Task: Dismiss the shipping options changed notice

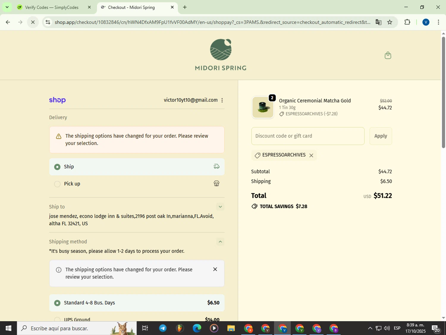Action: coord(215,269)
